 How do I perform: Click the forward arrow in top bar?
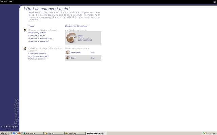(11, 2)
